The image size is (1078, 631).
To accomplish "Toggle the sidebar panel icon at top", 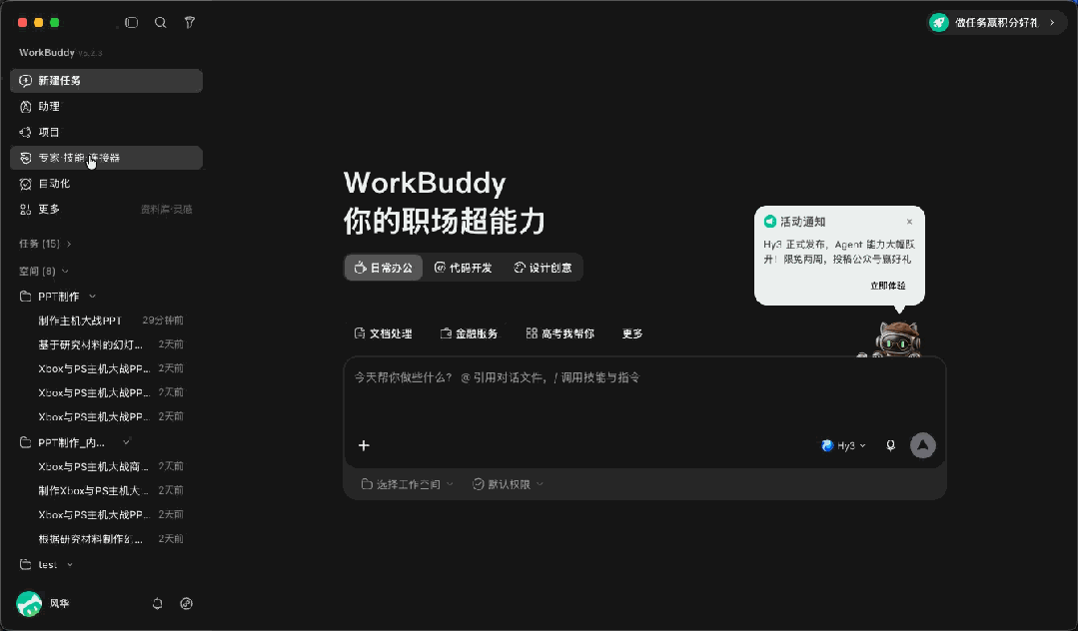I will (x=131, y=23).
